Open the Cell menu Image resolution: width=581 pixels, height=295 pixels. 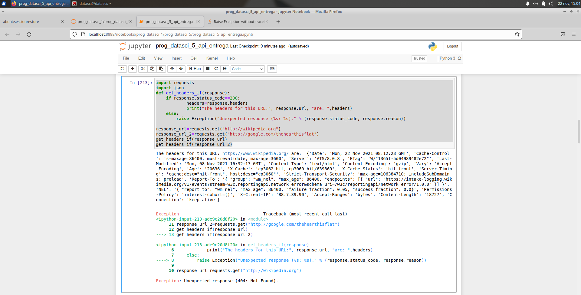tap(194, 58)
